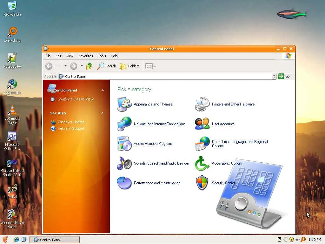Collapse the See Also sidebar section

tap(103, 113)
